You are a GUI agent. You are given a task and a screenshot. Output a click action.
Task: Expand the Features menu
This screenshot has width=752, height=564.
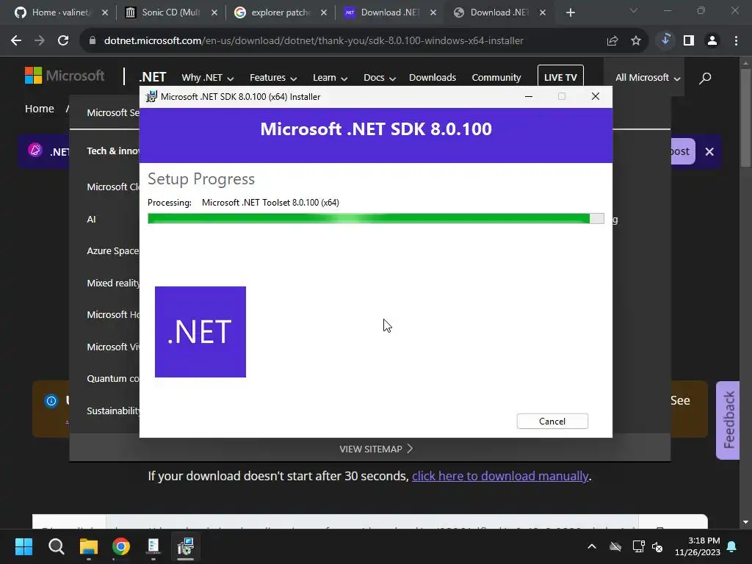(x=273, y=78)
